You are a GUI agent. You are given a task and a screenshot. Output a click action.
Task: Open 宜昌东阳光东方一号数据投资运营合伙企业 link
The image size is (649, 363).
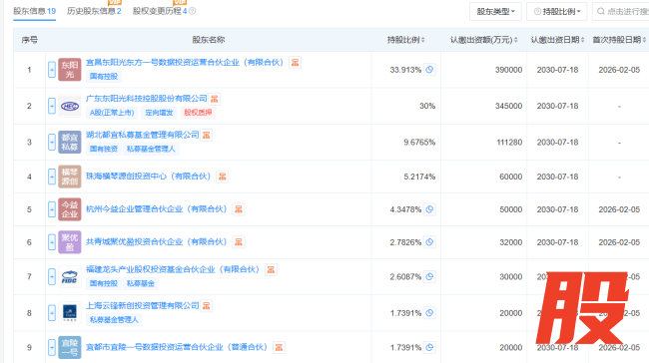pos(185,63)
